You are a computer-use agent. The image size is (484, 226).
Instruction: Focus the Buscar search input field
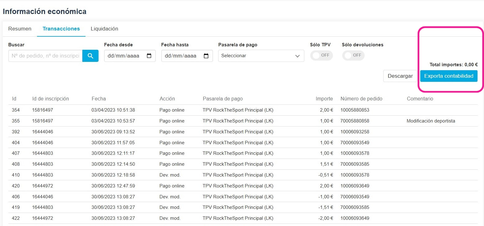tap(45, 56)
